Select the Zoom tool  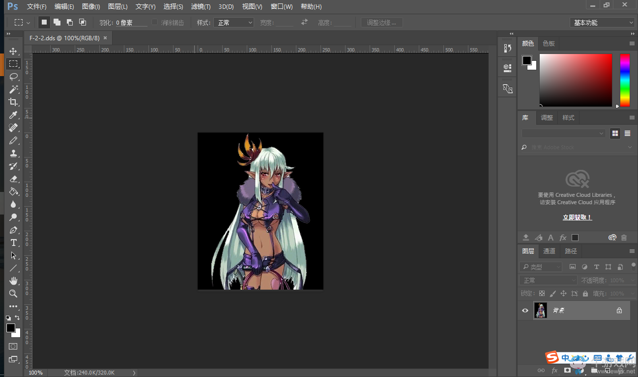(13, 294)
